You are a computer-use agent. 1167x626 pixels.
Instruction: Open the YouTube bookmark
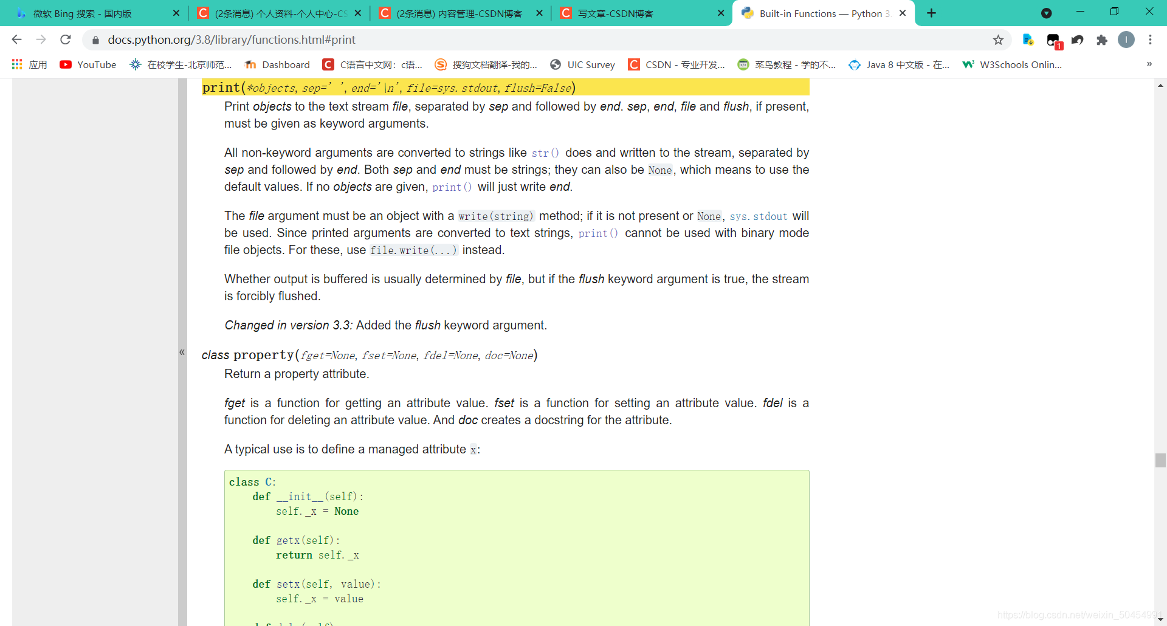click(88, 64)
